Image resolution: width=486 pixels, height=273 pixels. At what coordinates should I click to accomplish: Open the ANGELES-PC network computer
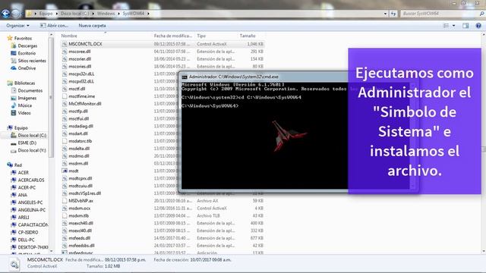pos(30,202)
